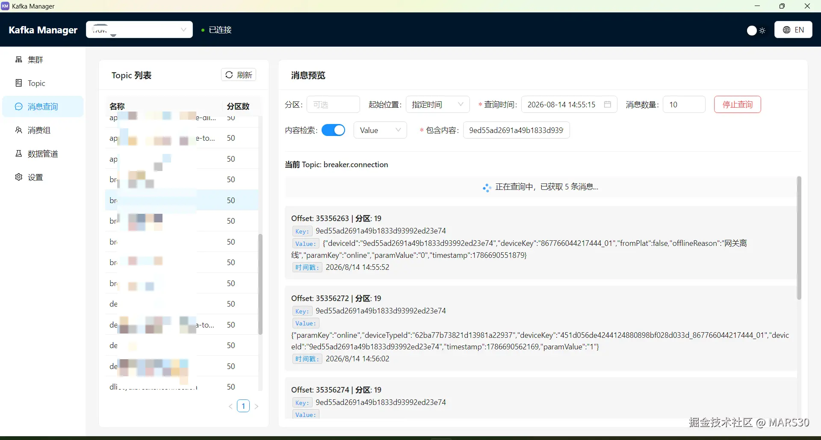Click the consumer group icon beside 消费组
821x440 pixels.
click(19, 130)
